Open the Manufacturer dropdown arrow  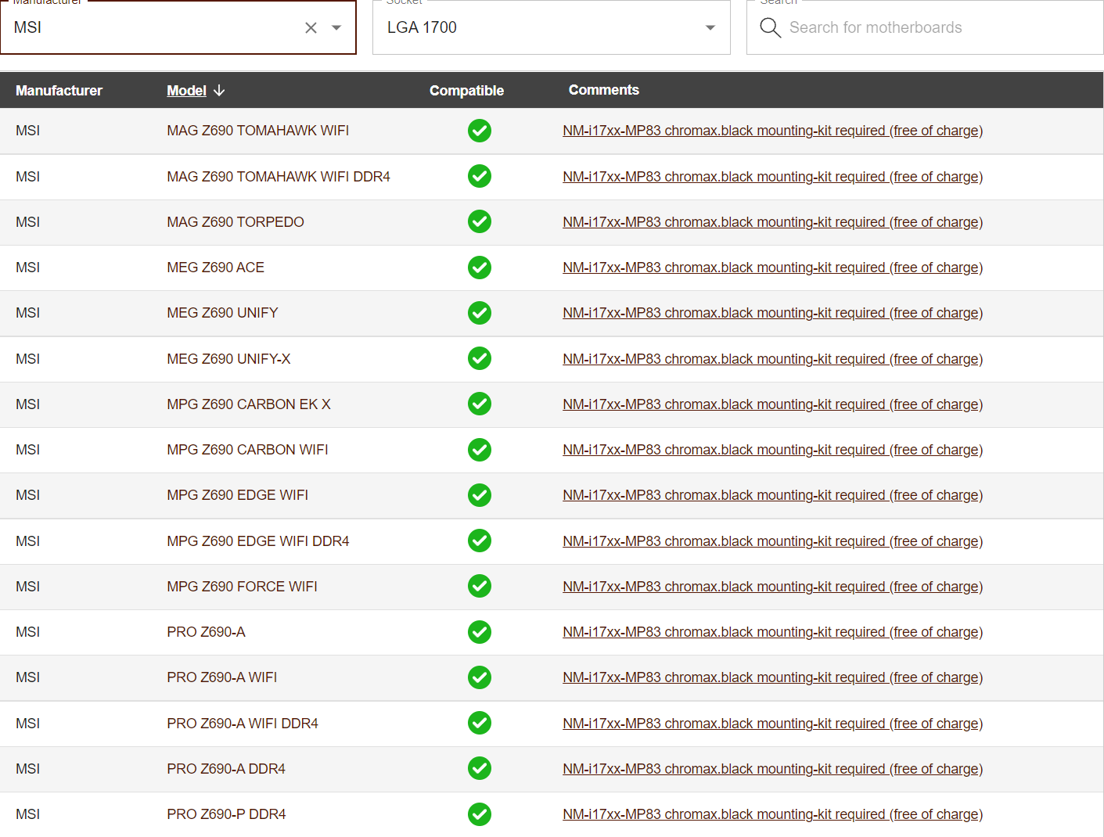tap(336, 28)
